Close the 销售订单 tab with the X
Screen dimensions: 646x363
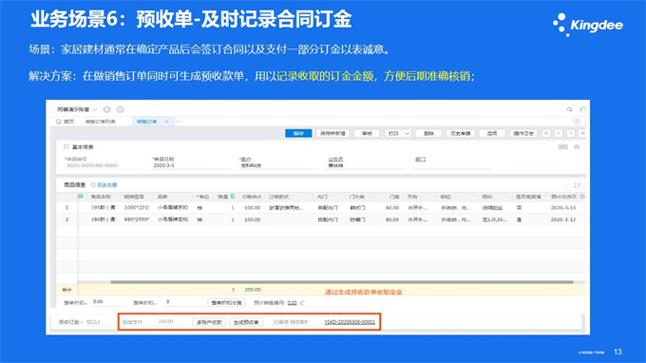point(166,122)
